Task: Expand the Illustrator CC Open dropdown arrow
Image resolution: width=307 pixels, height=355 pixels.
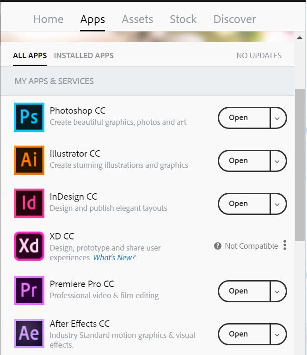Action: pos(277,161)
